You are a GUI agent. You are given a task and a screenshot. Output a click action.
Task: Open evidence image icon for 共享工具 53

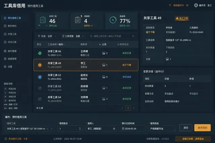pyautogui.click(x=104, y=88)
